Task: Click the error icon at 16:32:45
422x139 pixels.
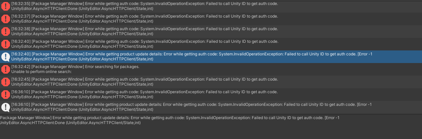Action: click(5, 82)
